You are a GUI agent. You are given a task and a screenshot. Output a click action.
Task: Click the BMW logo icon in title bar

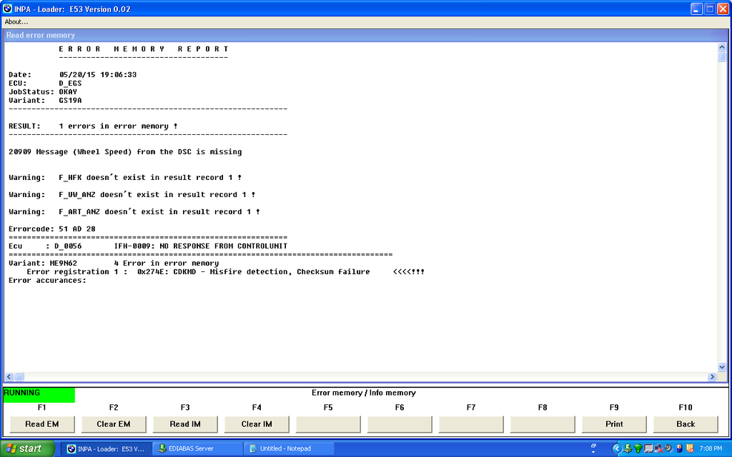click(7, 9)
